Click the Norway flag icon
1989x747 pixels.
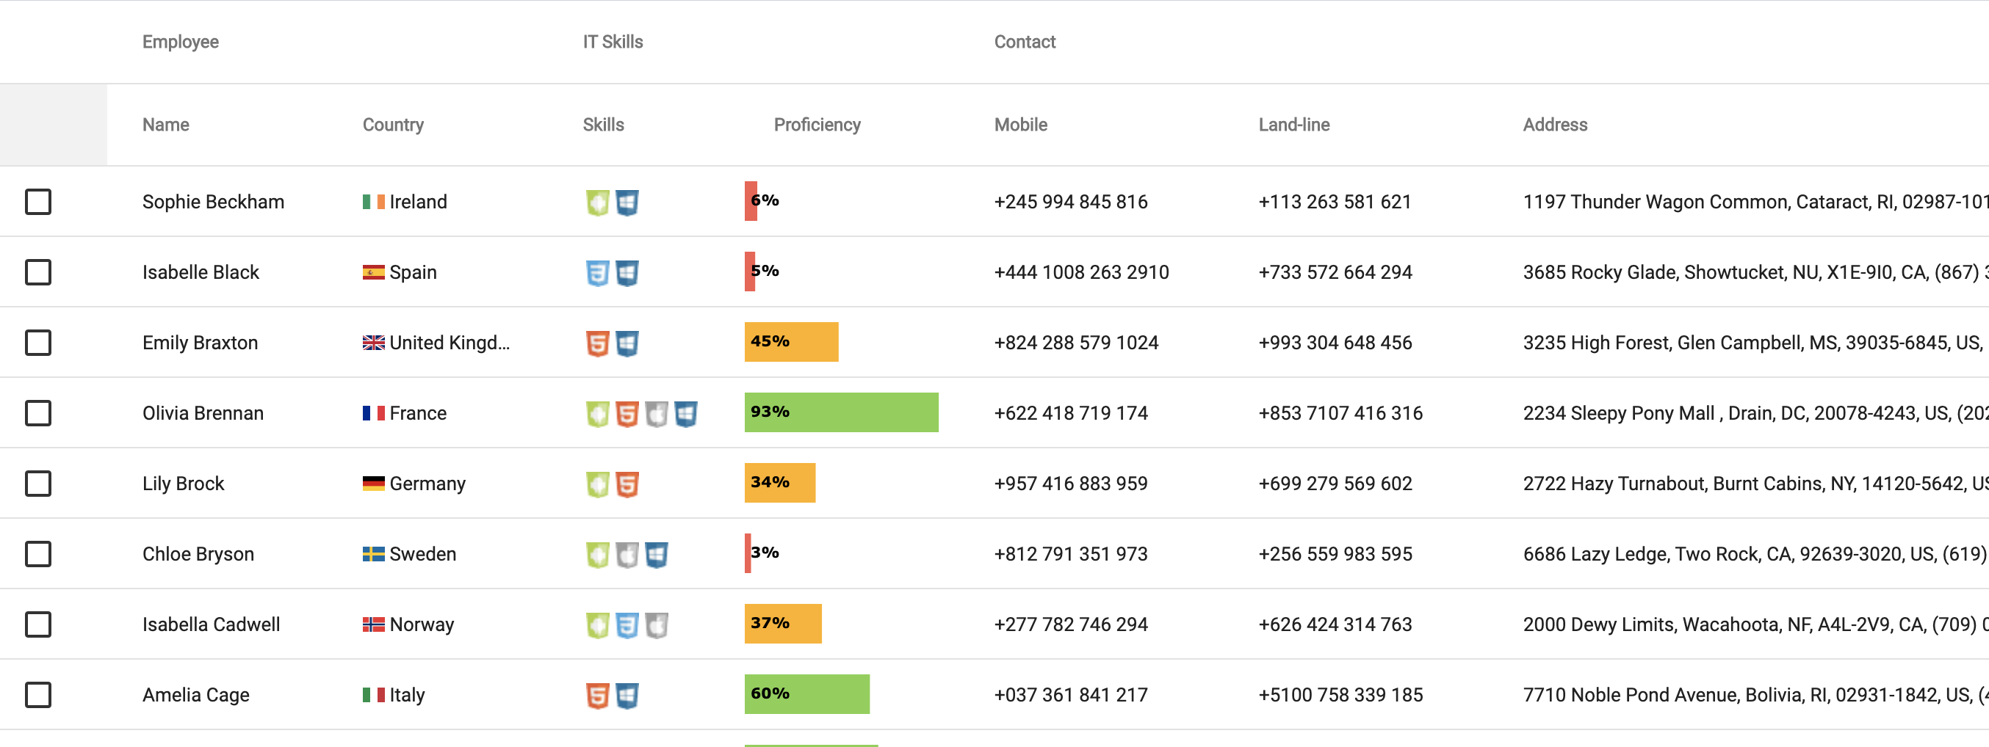tap(374, 624)
